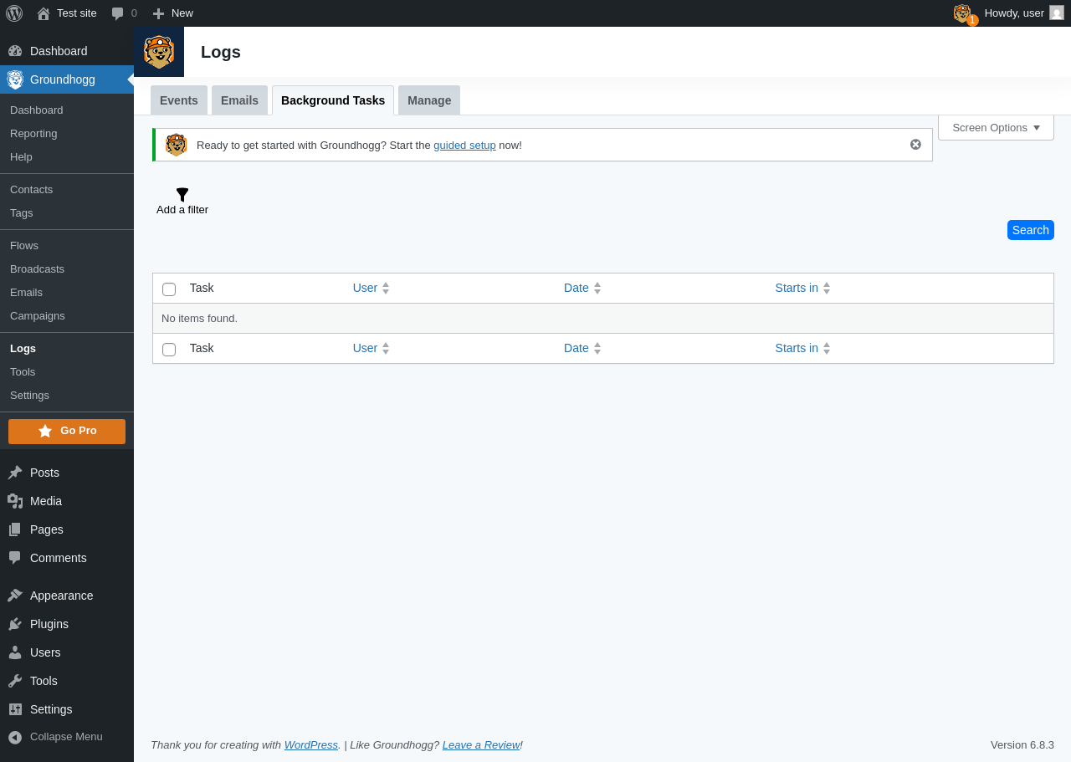Click the Appearance paintbrush icon

[x=15, y=596]
